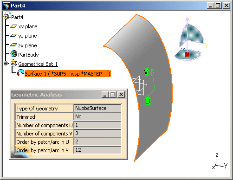This screenshot has width=233, height=180.
Task: Select the PartBody gear icon
Action: pos(13,54)
